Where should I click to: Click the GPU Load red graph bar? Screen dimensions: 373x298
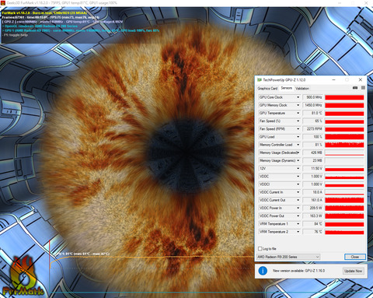pyautogui.click(x=344, y=137)
